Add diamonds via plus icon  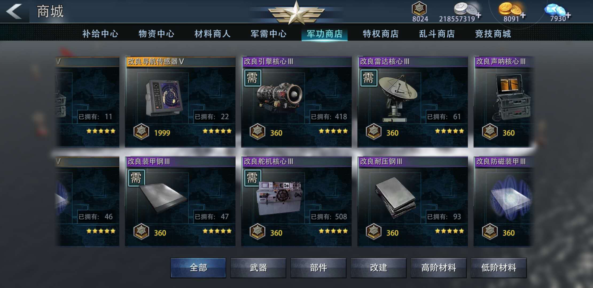568,15
